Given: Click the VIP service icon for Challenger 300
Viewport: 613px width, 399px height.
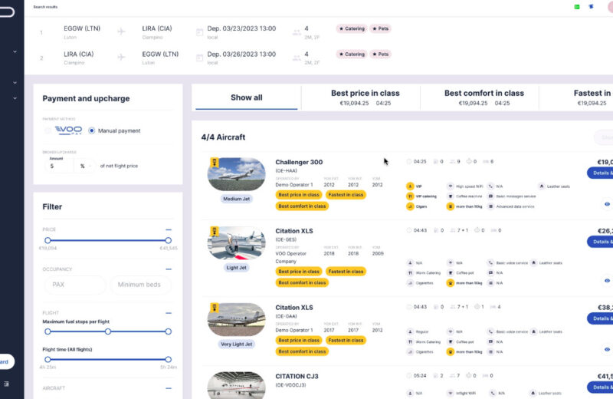Looking at the screenshot, I should tap(410, 186).
